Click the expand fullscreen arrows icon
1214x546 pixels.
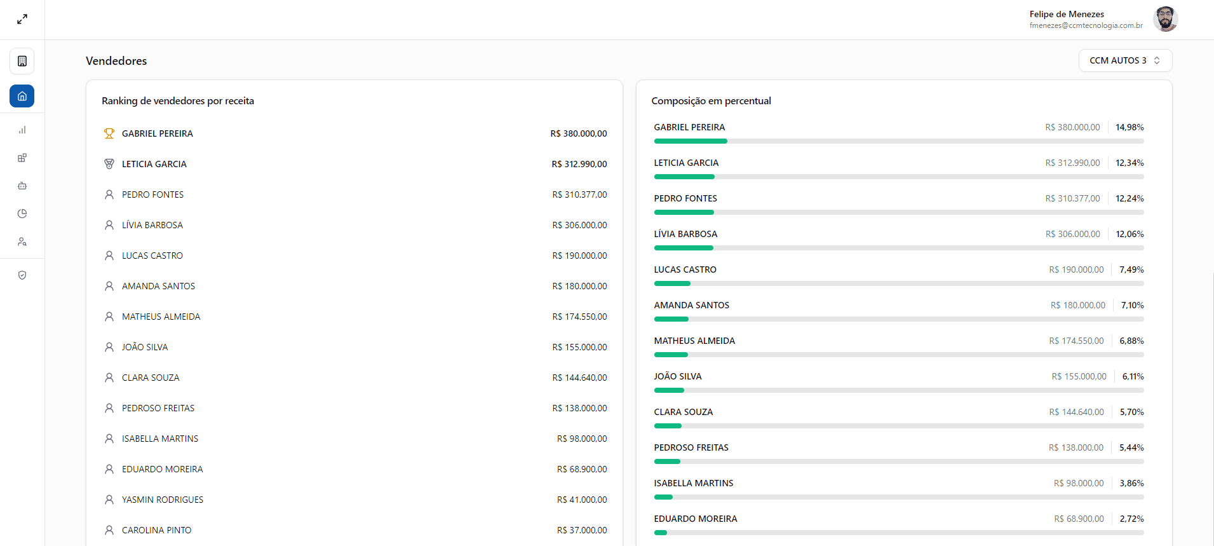(x=22, y=20)
